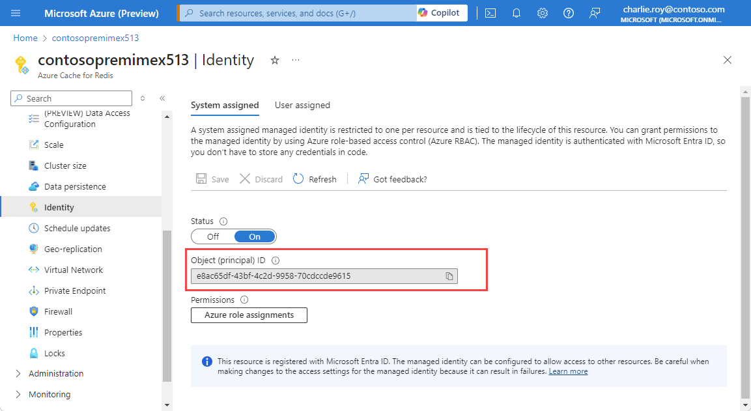Turn the Status toggle to Off
This screenshot has width=751, height=411.
pos(213,236)
